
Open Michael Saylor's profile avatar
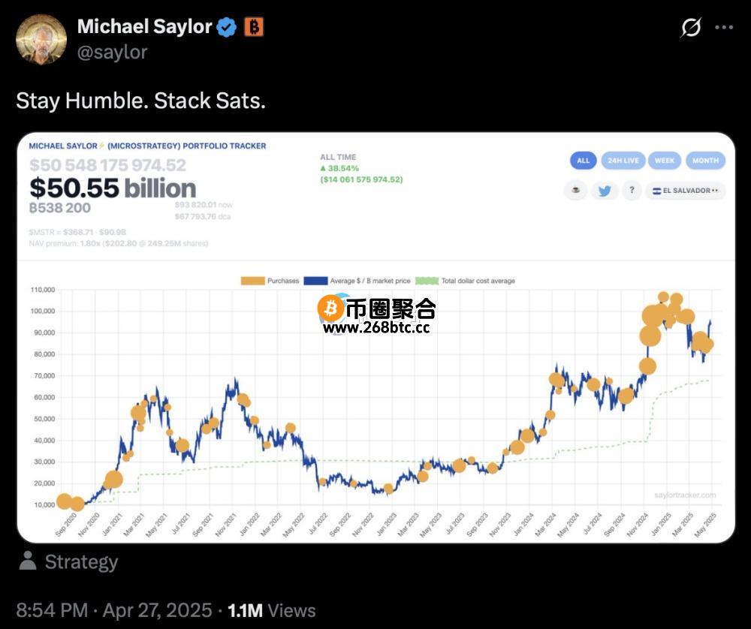tap(41, 40)
